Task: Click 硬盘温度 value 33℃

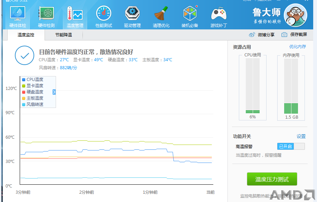Action: coord(133,60)
